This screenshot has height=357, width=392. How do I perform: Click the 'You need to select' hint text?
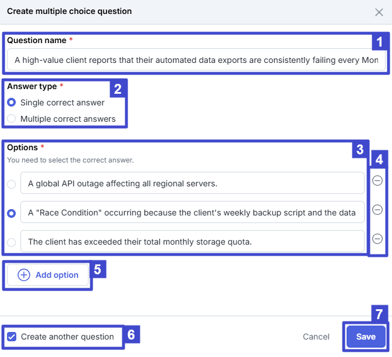(70, 160)
